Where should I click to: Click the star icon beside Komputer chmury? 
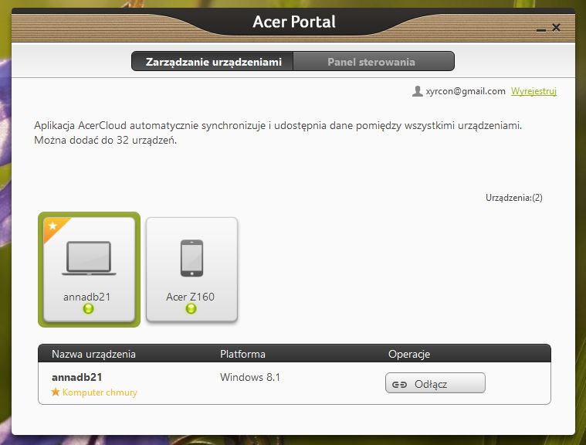(x=56, y=392)
